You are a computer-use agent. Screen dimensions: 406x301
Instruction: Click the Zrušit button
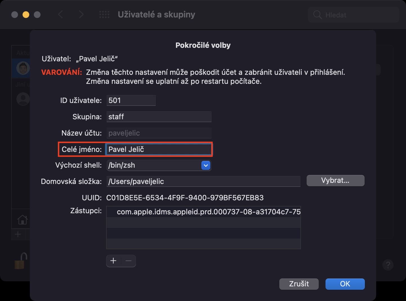click(299, 284)
